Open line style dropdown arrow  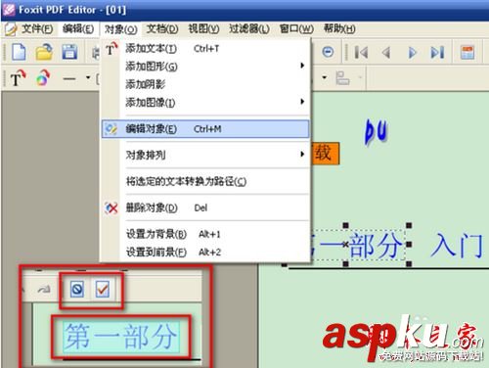pos(88,77)
